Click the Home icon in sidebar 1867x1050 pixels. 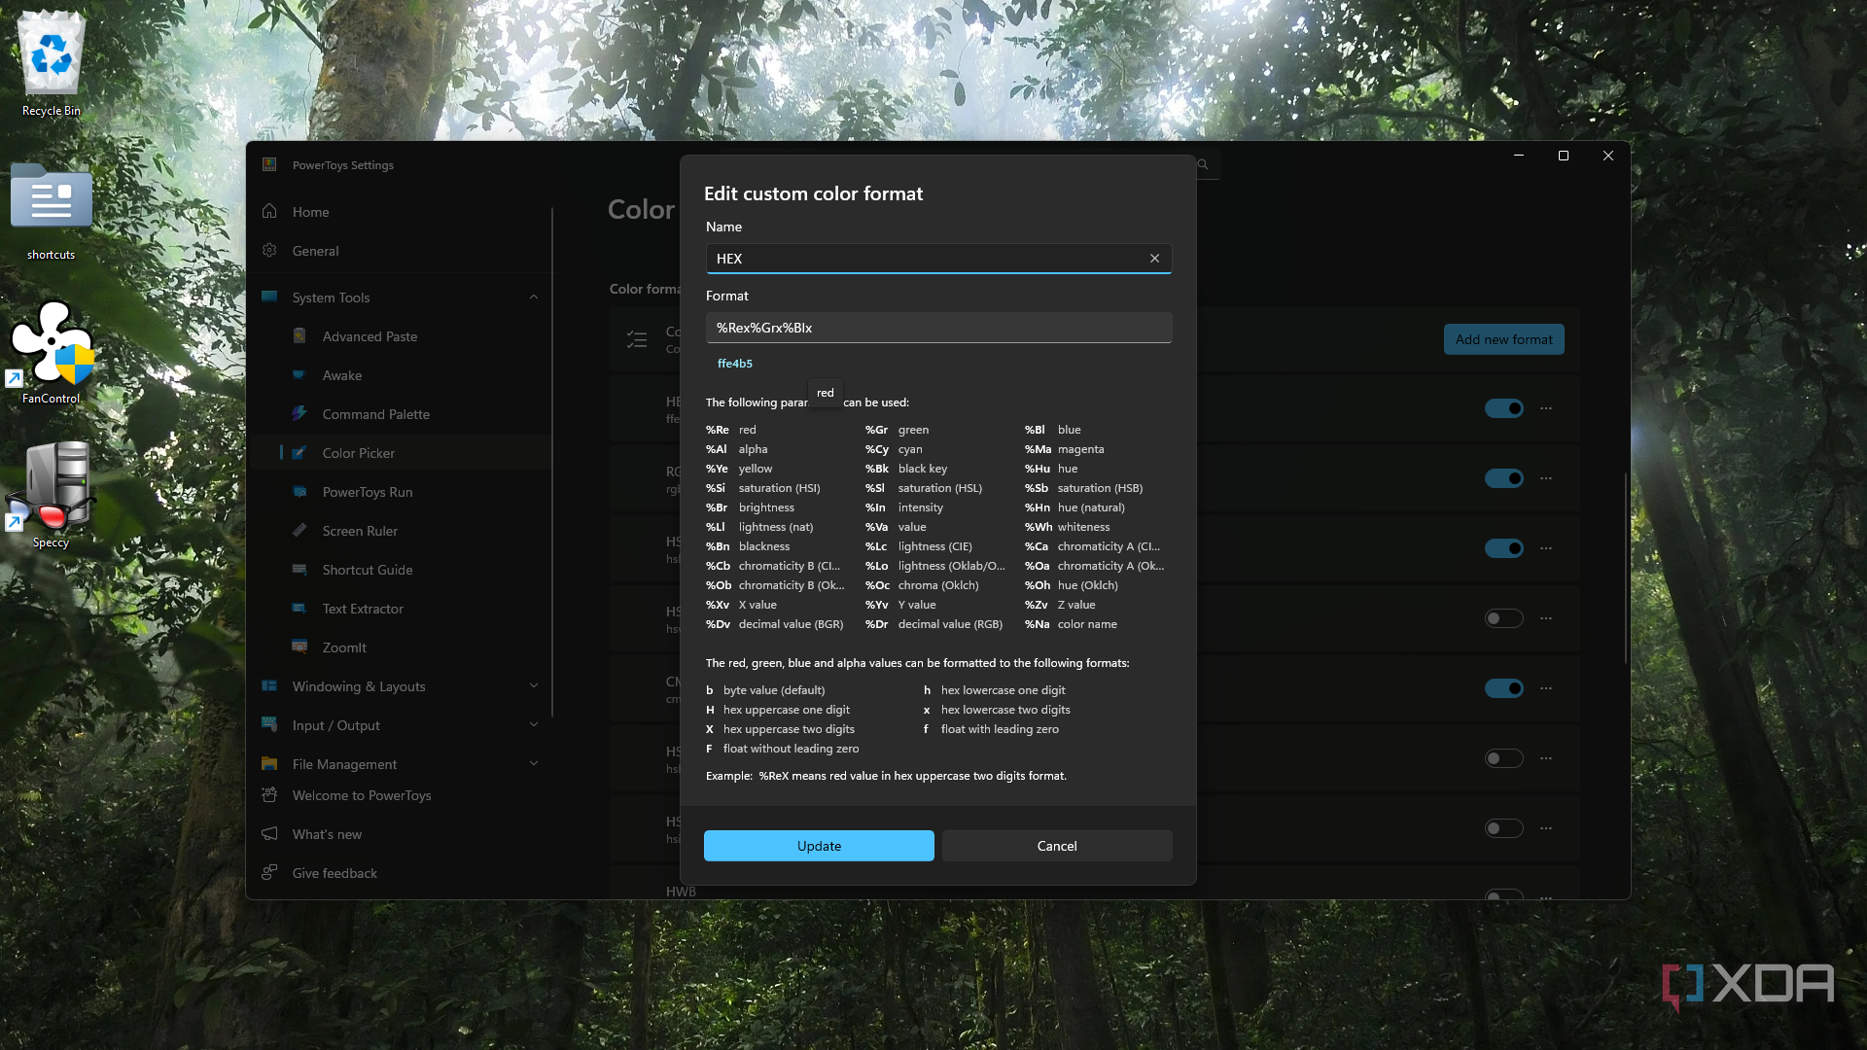(x=269, y=211)
